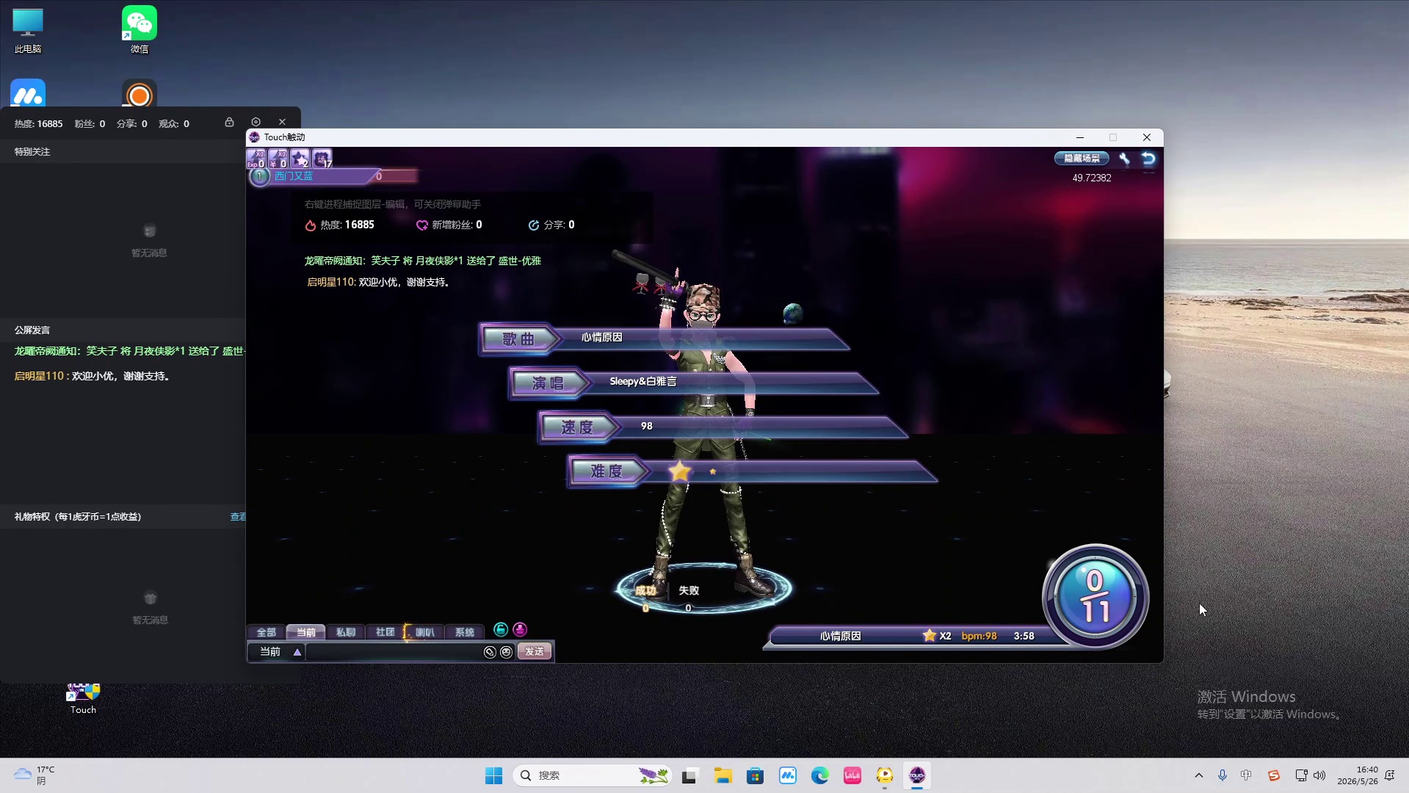Click the 隐藏场景 hide scene button
The image size is (1409, 793).
pos(1082,159)
